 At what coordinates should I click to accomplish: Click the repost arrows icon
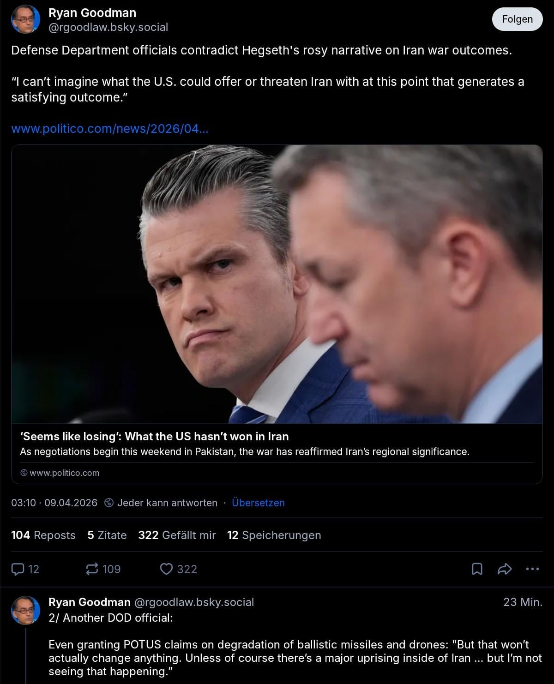pyautogui.click(x=92, y=569)
